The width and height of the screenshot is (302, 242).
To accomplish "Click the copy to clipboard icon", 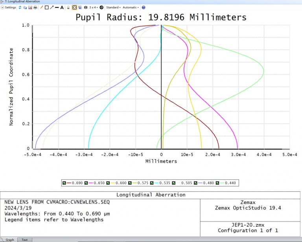I will (25, 7).
